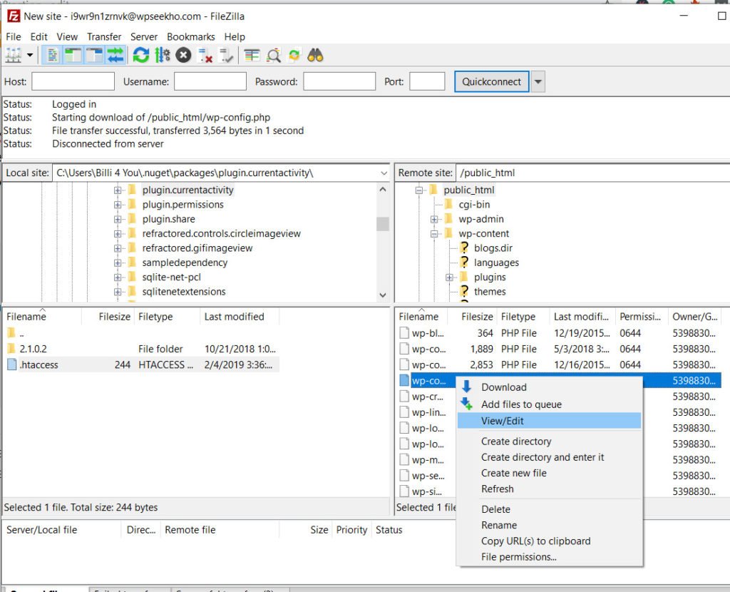
Task: Open the Bookmarks menu
Action: click(x=191, y=37)
